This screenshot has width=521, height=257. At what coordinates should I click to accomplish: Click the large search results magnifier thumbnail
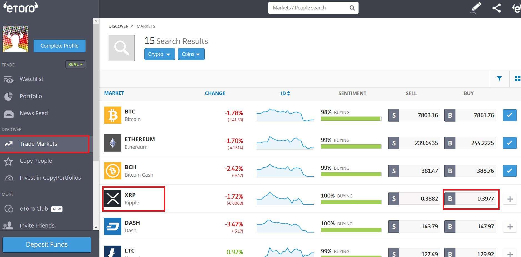coord(122,48)
